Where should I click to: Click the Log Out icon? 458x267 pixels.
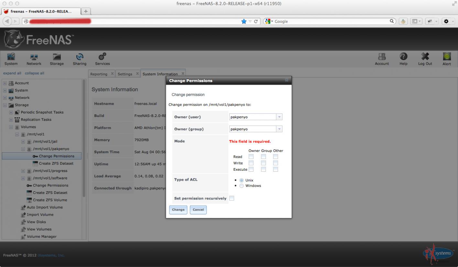click(x=425, y=59)
